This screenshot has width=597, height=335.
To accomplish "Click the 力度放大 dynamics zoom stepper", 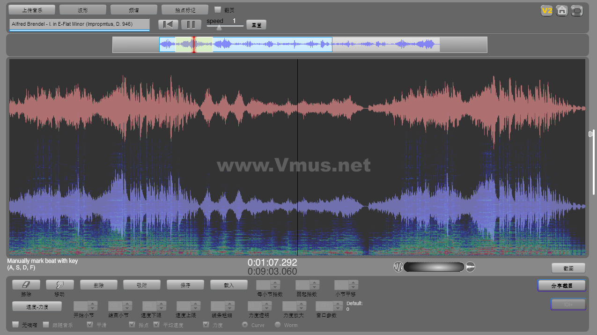I will tap(295, 306).
